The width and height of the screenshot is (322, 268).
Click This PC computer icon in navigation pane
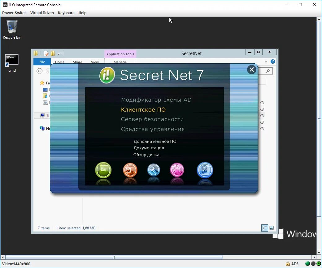tap(42, 115)
